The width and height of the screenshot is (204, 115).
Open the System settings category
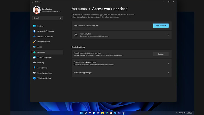point(40,26)
